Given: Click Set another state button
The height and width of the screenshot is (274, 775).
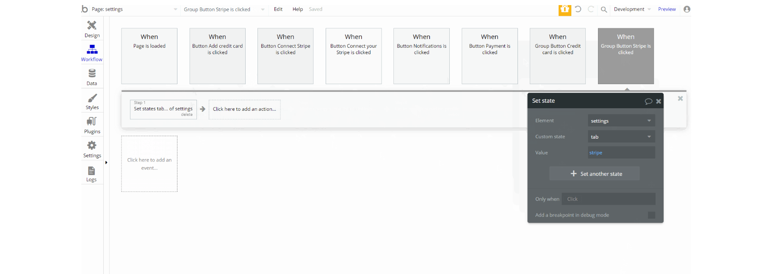Looking at the screenshot, I should (x=595, y=174).
